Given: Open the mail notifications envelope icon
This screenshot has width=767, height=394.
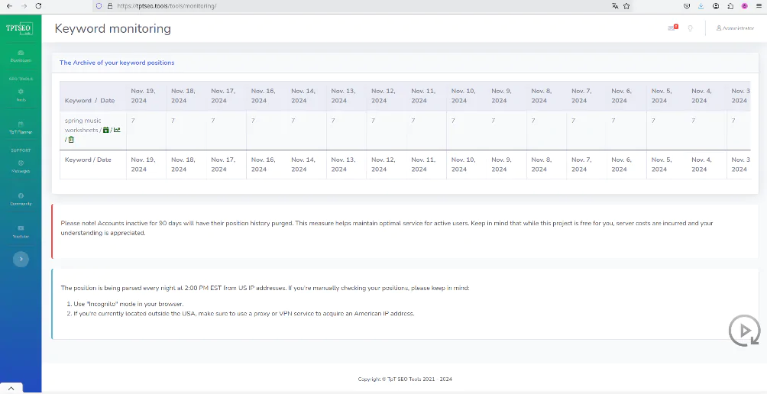Looking at the screenshot, I should [x=672, y=27].
